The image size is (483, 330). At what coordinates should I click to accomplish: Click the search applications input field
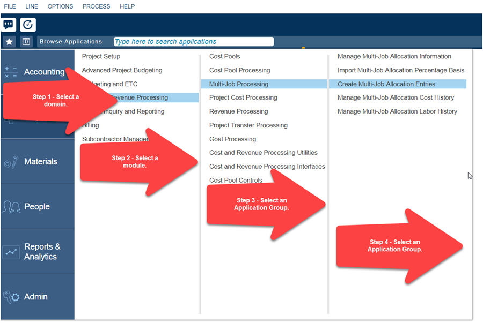point(193,41)
